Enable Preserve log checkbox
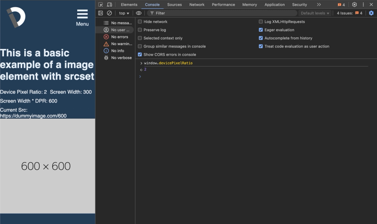Screen dimensions: 377x224 pos(140,30)
